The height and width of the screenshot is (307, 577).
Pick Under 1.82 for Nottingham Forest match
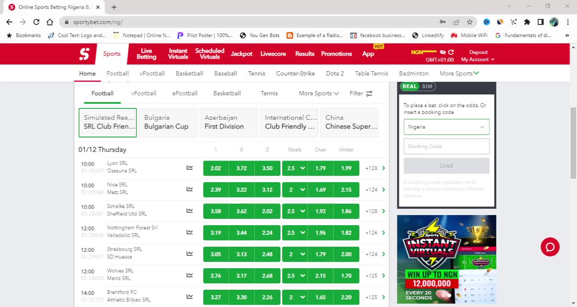pyautogui.click(x=346, y=232)
